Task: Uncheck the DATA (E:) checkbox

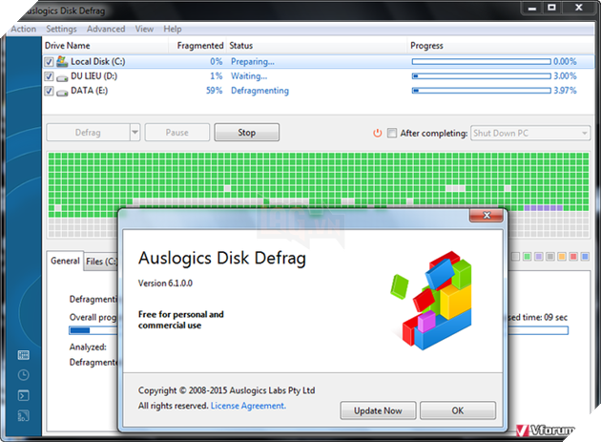Action: [49, 91]
